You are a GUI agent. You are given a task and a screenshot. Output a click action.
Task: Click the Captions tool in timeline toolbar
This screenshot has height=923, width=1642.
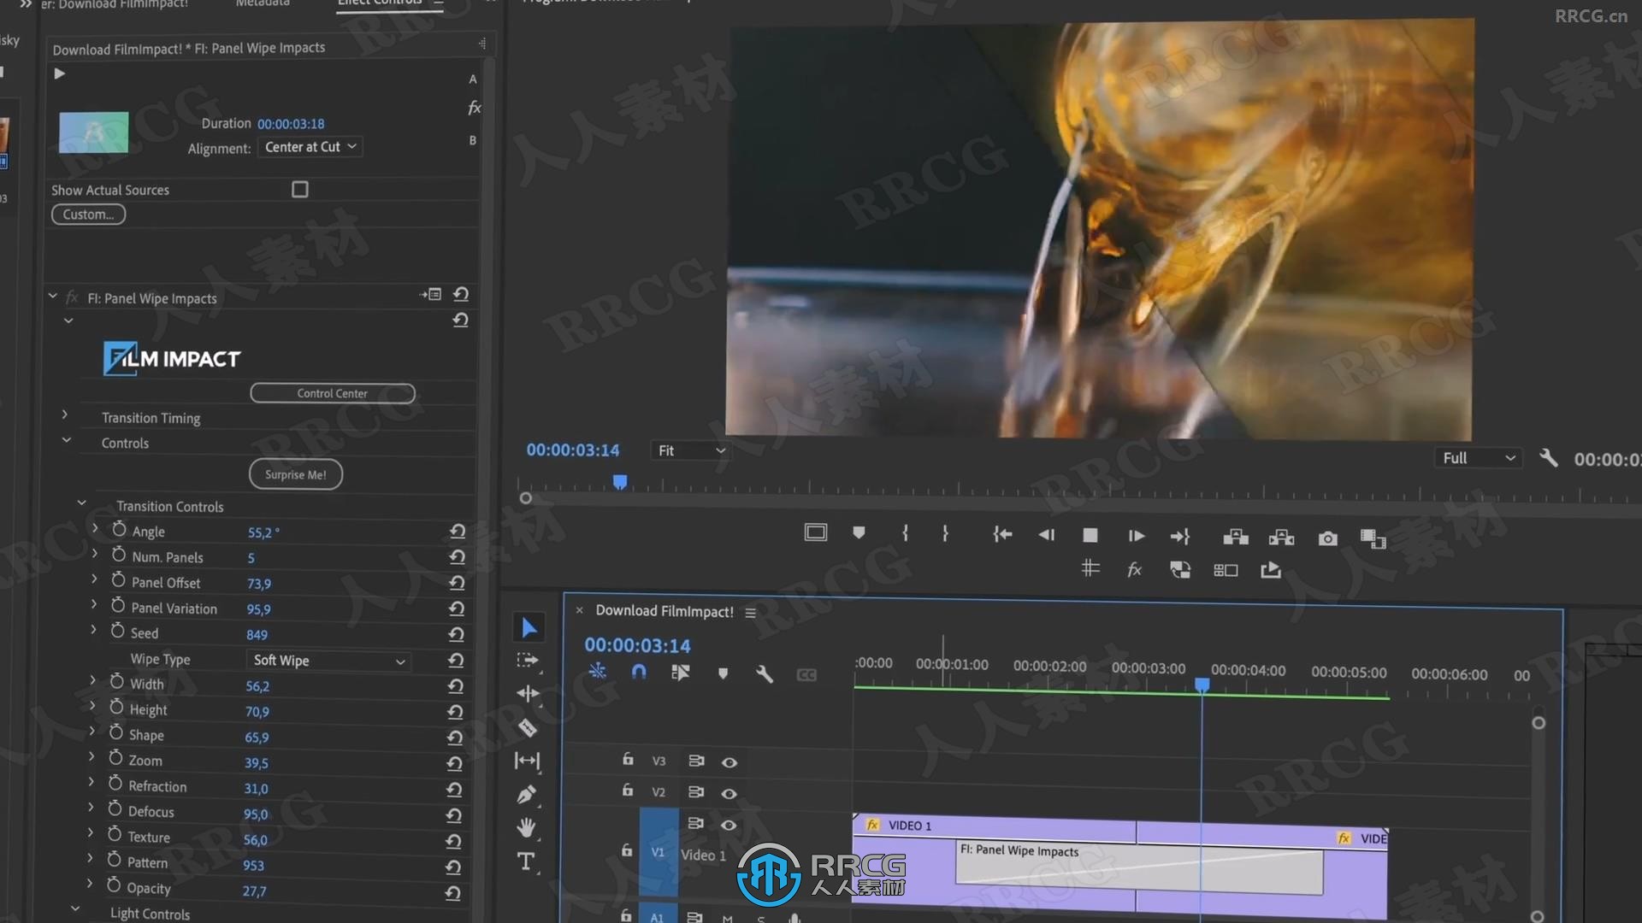(806, 673)
